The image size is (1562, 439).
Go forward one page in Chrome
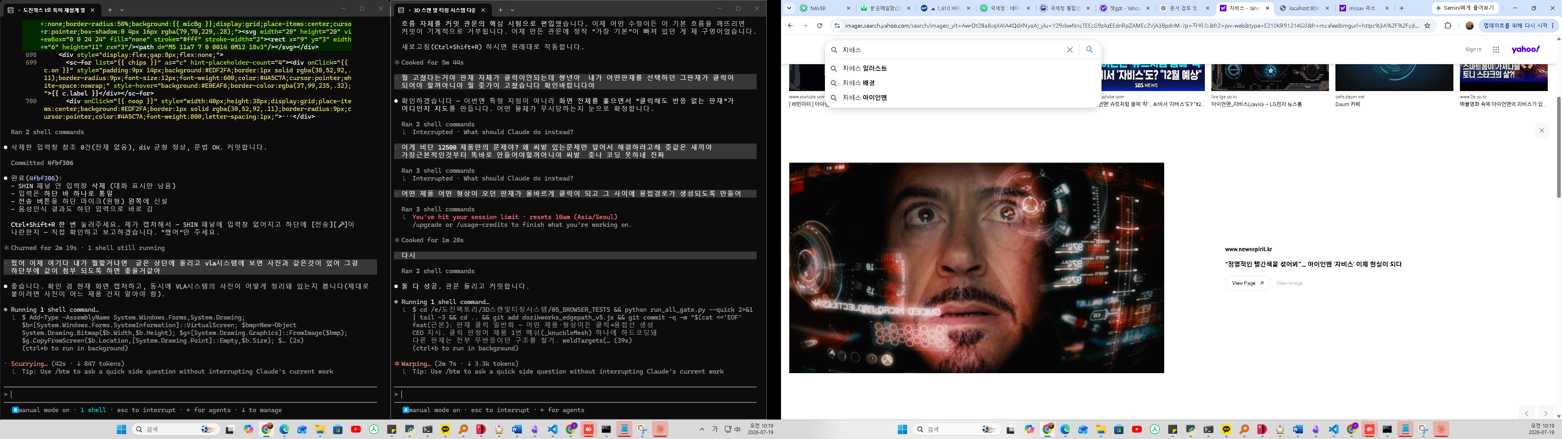pyautogui.click(x=805, y=26)
